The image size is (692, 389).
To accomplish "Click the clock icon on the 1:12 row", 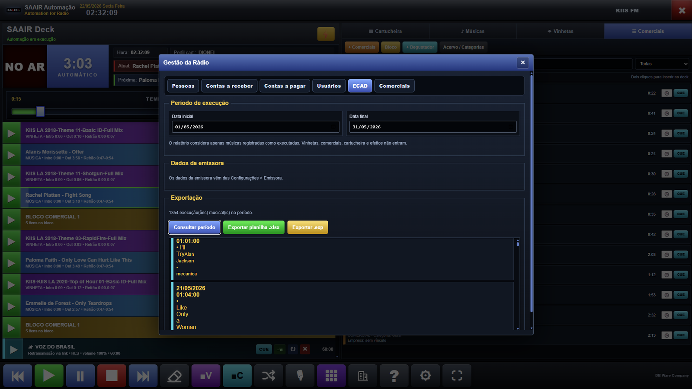I will point(666,275).
